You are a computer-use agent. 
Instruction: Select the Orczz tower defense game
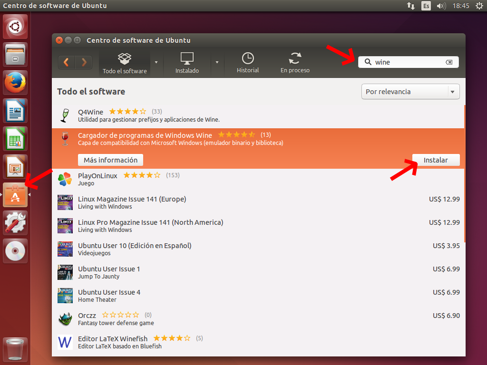point(258,319)
